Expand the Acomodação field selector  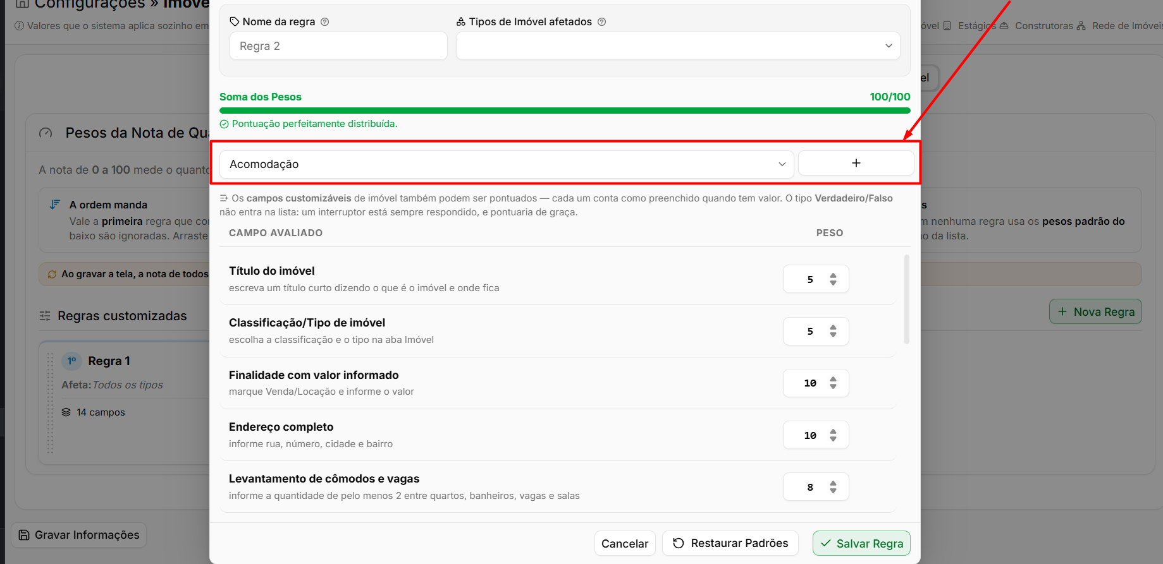click(x=507, y=164)
